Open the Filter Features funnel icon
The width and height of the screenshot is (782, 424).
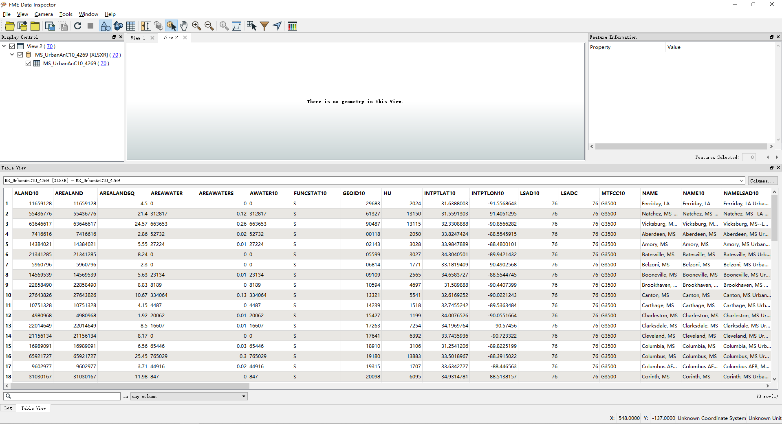click(x=264, y=26)
